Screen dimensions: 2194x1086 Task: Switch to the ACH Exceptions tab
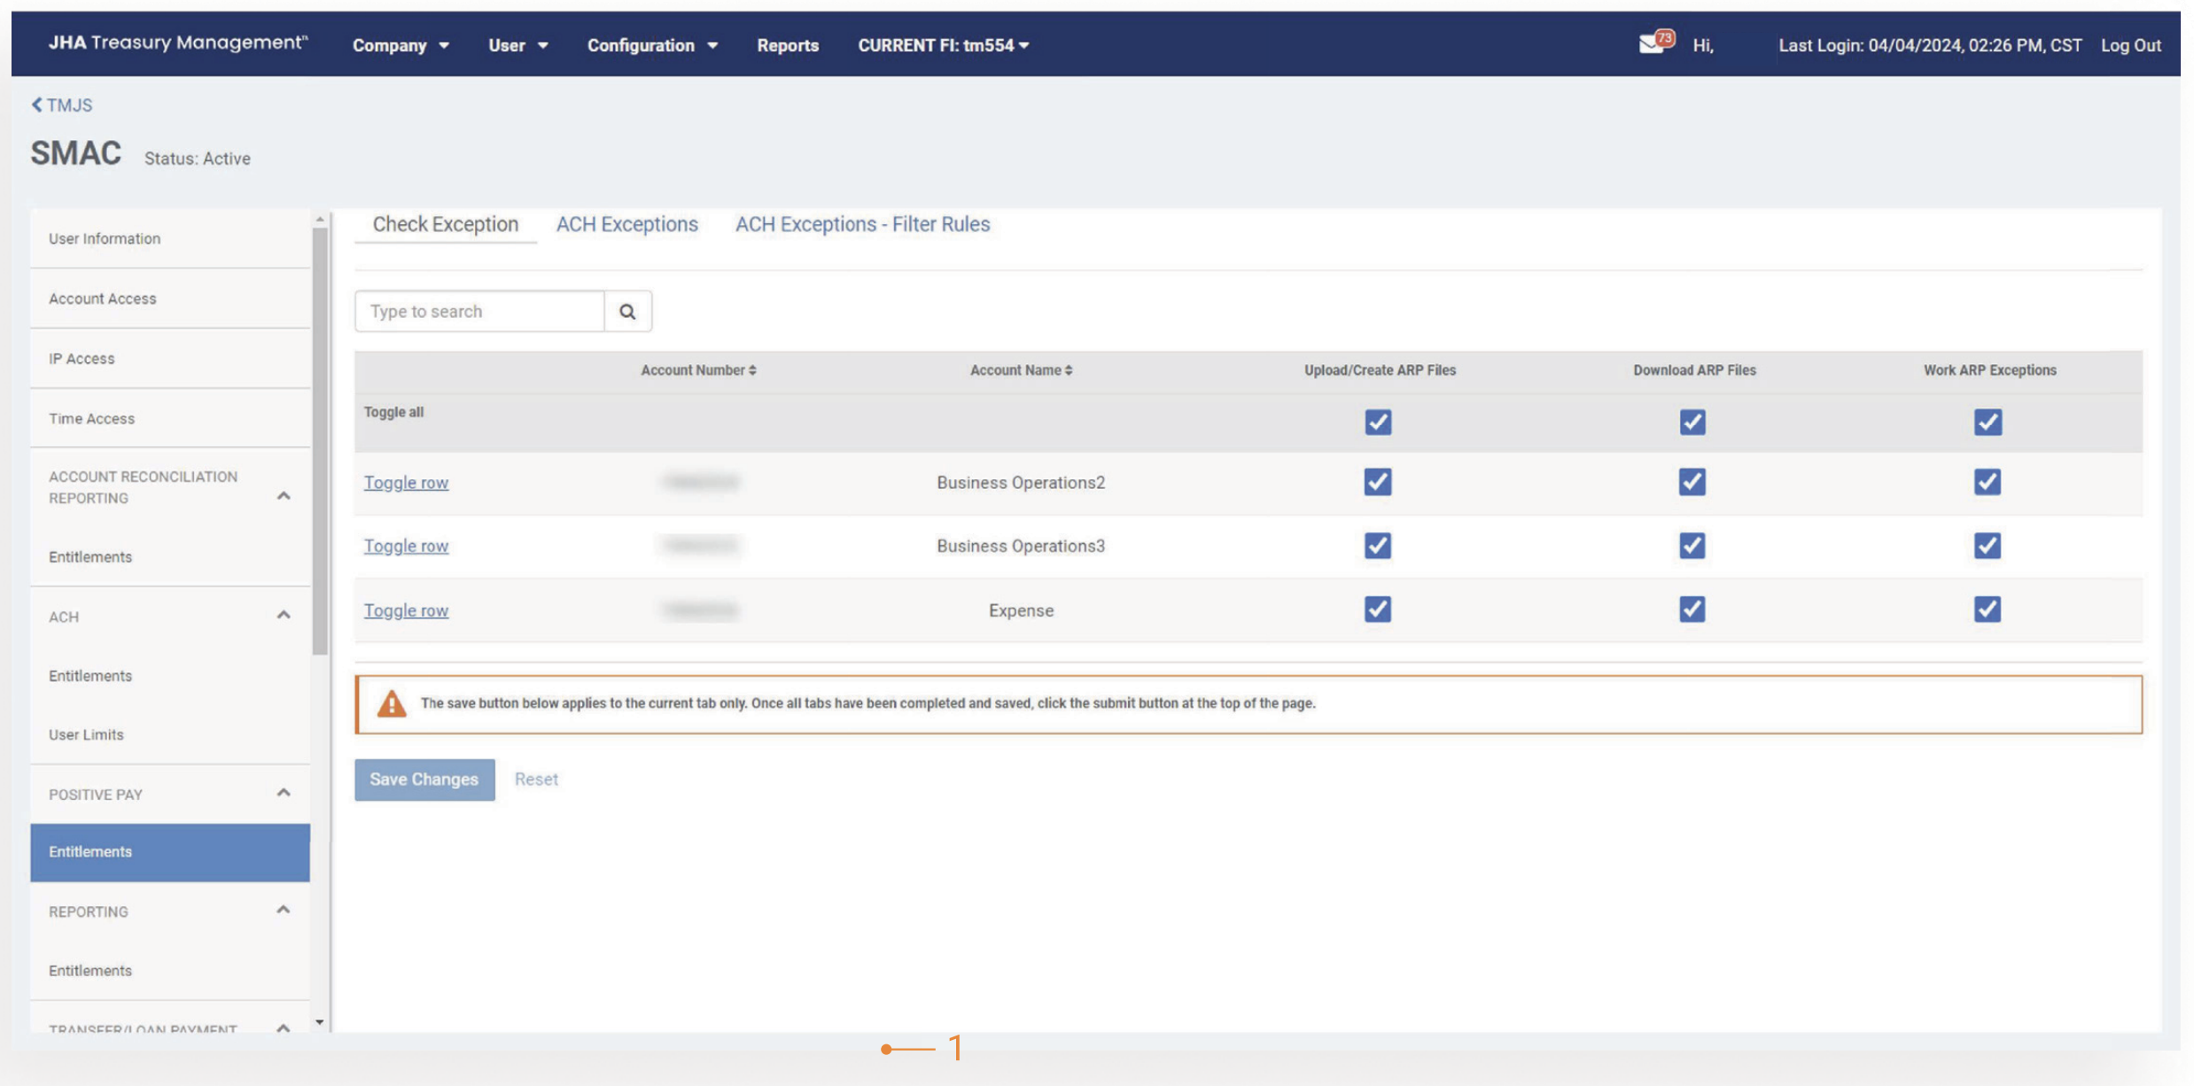pyautogui.click(x=626, y=224)
